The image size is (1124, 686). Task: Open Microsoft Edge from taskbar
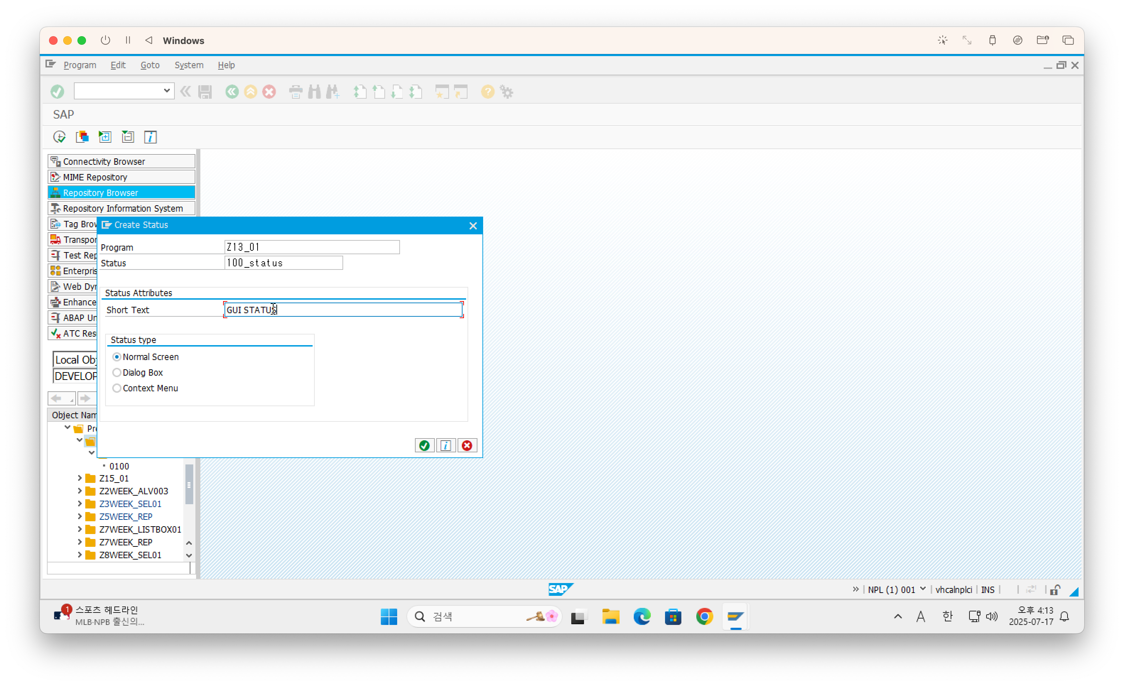click(642, 617)
